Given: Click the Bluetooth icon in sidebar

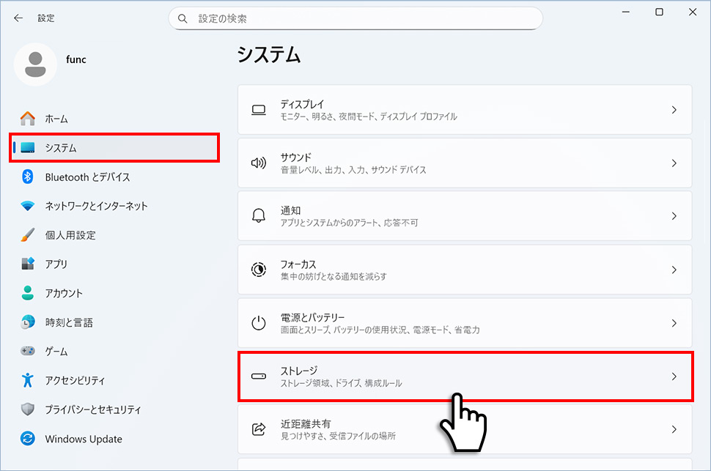Looking at the screenshot, I should [x=28, y=177].
